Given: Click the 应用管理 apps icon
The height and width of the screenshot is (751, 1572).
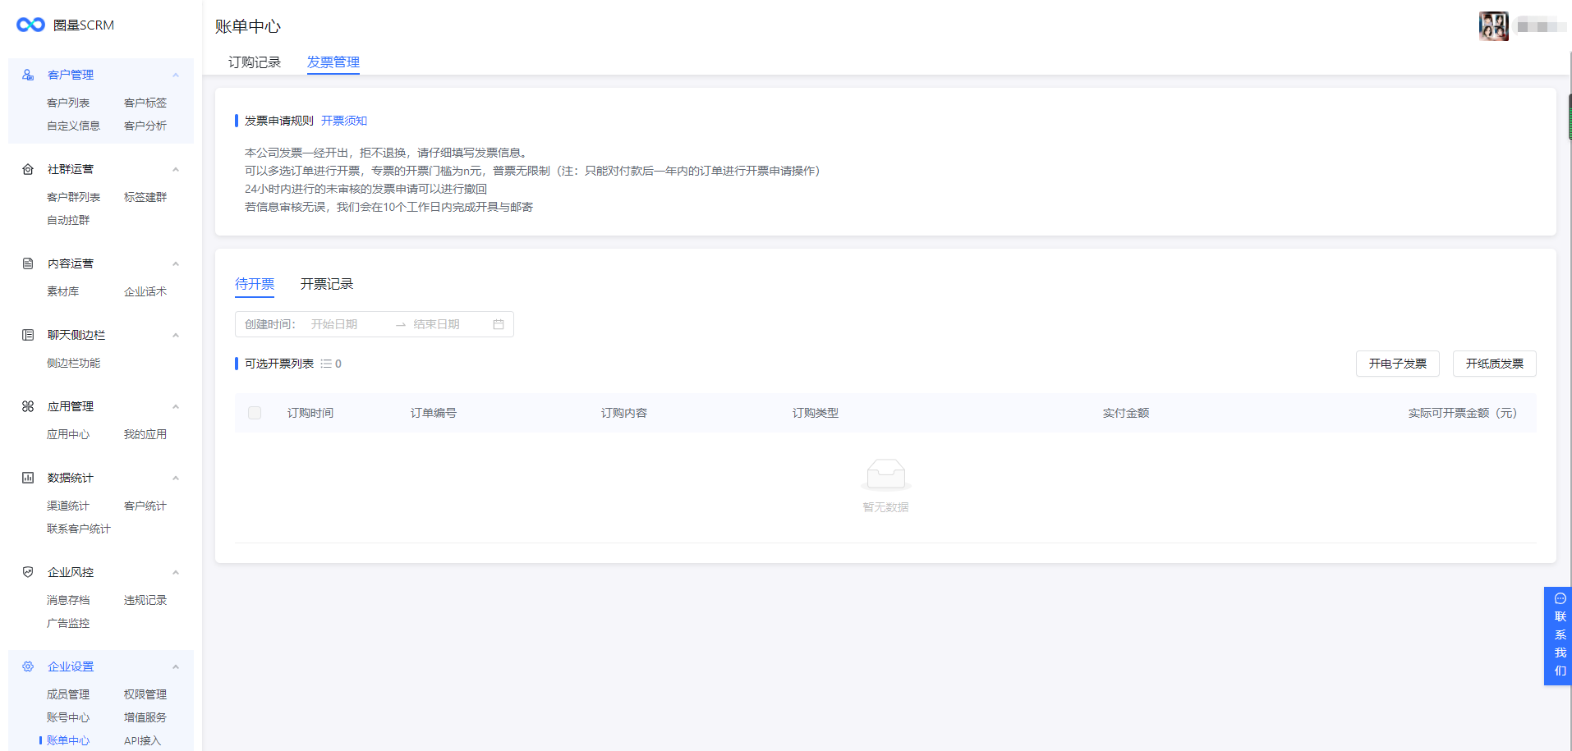Looking at the screenshot, I should click(x=28, y=406).
